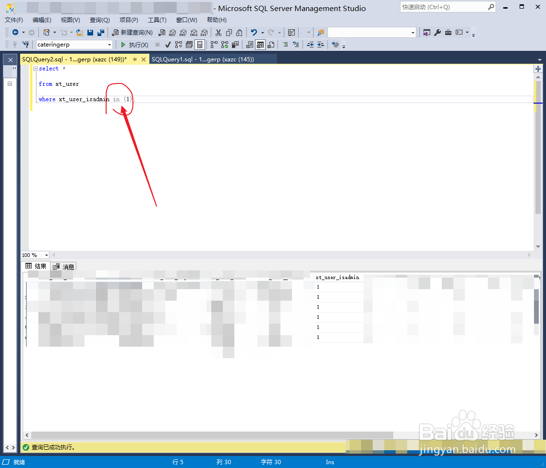Click the Properties wrench icon
This screenshot has height=468, width=546.
[x=437, y=32]
